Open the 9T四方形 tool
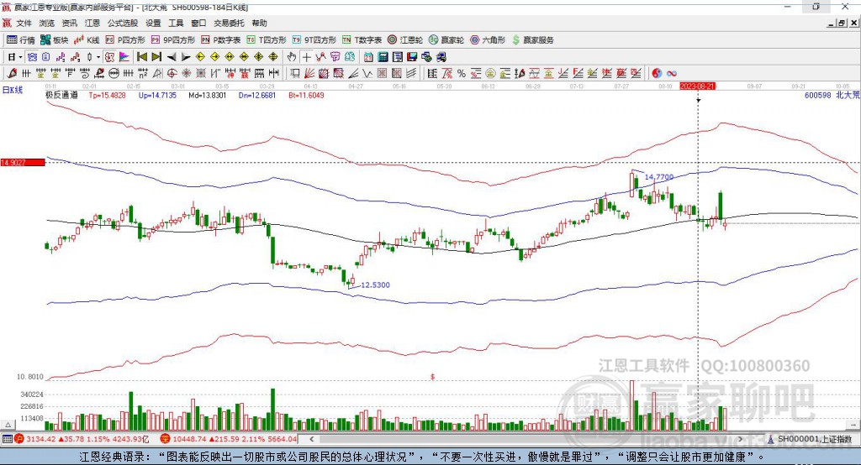The image size is (861, 465). pyautogui.click(x=314, y=40)
